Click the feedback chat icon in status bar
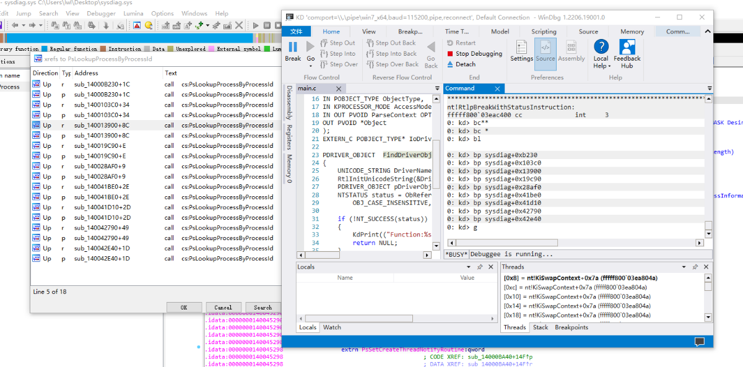Viewport: 743px width, 367px height. pos(700,341)
